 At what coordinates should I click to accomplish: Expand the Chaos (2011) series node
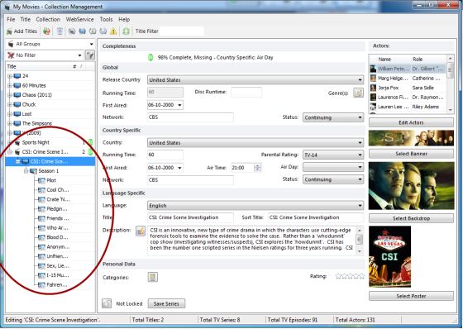pyautogui.click(x=10, y=95)
